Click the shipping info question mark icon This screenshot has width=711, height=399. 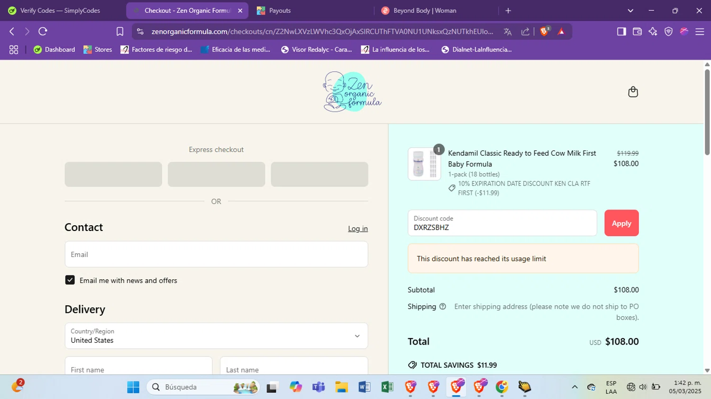[x=443, y=307]
